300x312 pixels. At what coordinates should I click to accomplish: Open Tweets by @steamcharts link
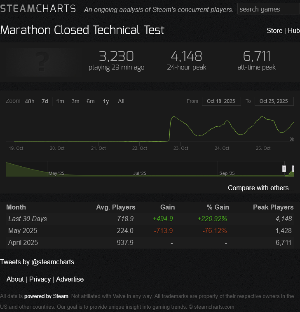click(37, 262)
